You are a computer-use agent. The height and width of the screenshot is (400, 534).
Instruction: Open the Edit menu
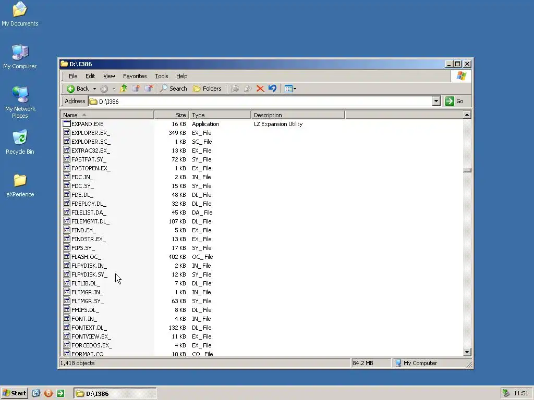pos(90,76)
